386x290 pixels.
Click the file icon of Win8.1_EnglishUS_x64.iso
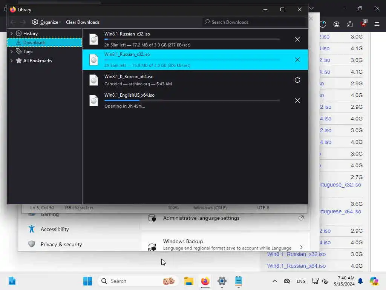tap(93, 100)
